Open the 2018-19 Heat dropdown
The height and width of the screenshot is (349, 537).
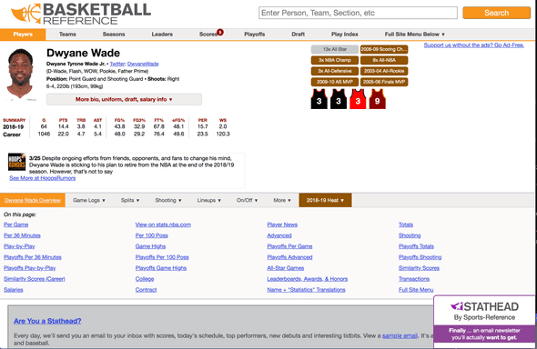pos(325,200)
